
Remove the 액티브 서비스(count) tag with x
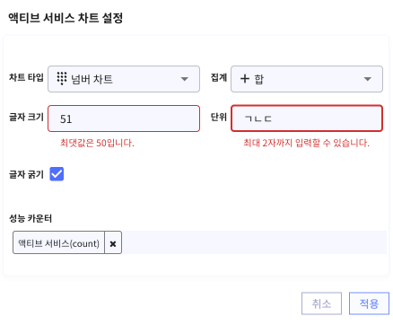113,244
